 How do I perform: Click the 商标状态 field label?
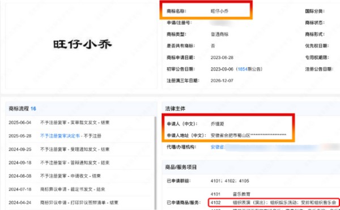(315, 23)
